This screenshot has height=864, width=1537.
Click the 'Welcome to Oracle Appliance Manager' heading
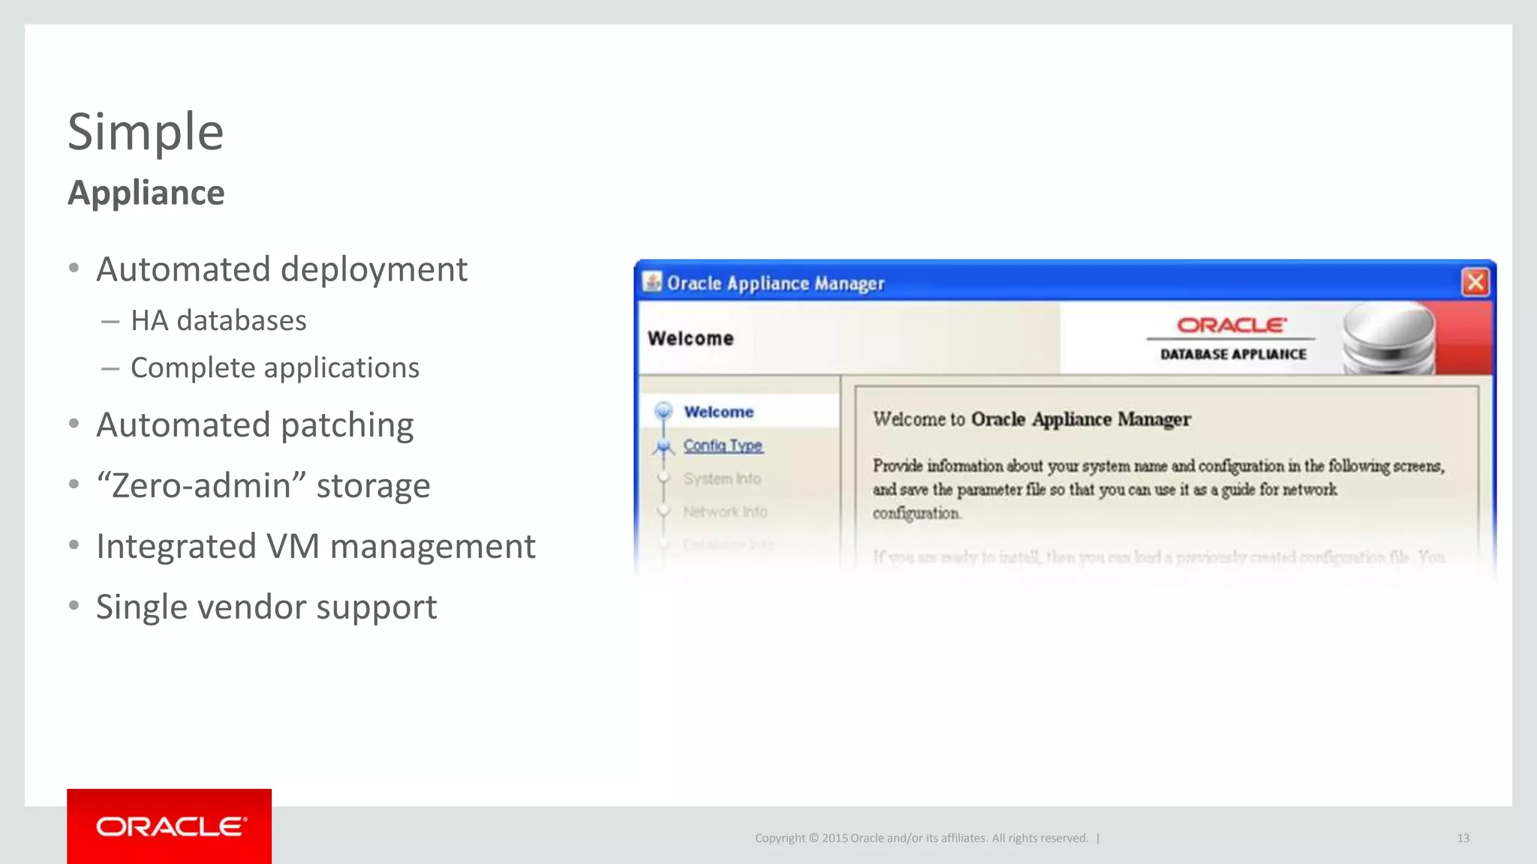click(1031, 419)
